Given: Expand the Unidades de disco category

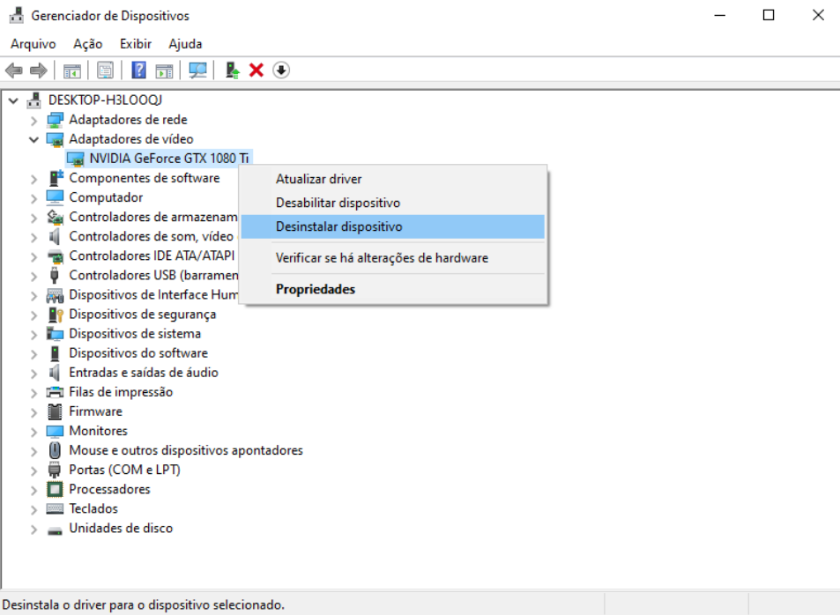Looking at the screenshot, I should coord(33,528).
